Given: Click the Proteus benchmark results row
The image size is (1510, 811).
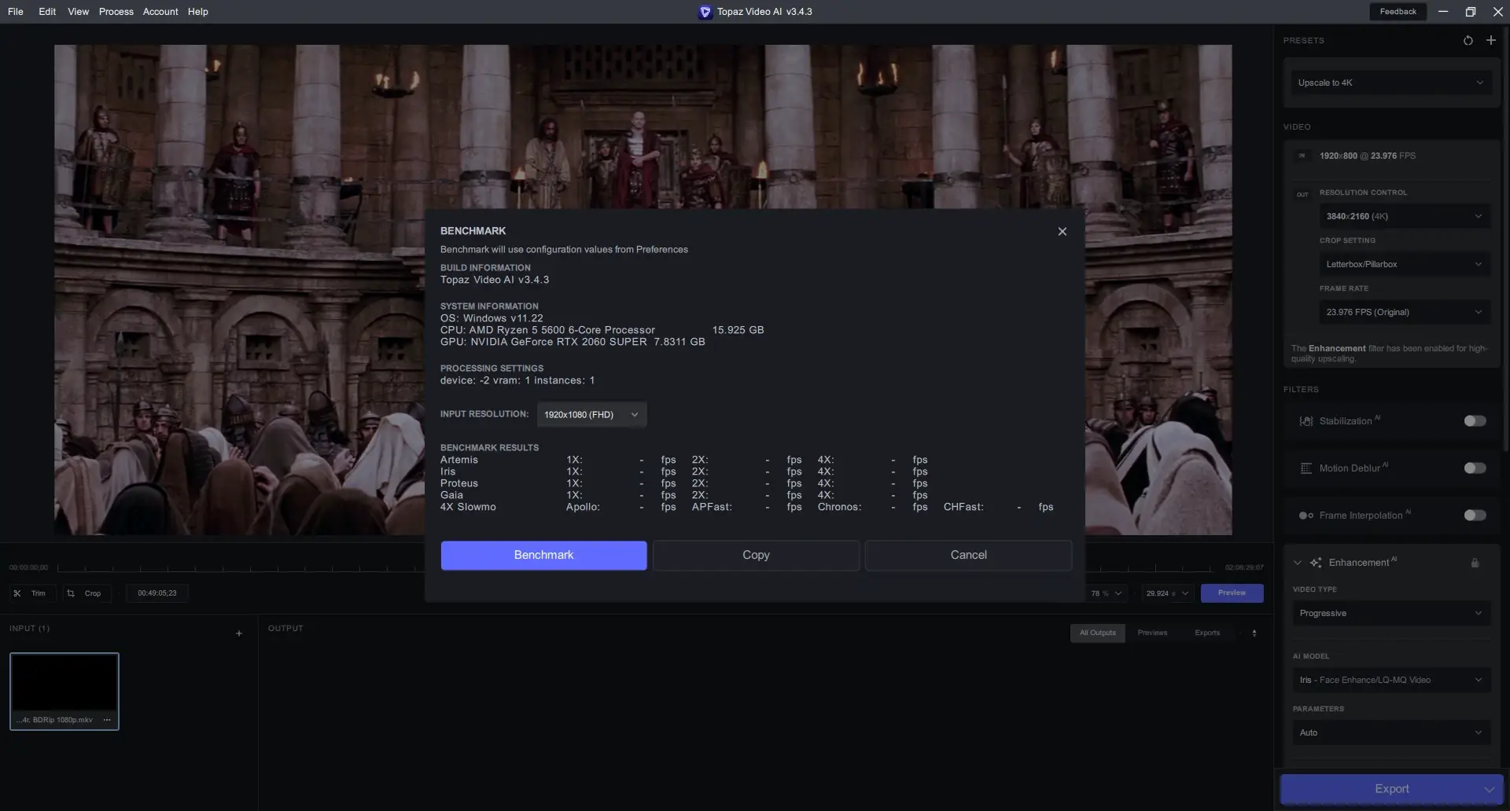Looking at the screenshot, I should point(684,483).
